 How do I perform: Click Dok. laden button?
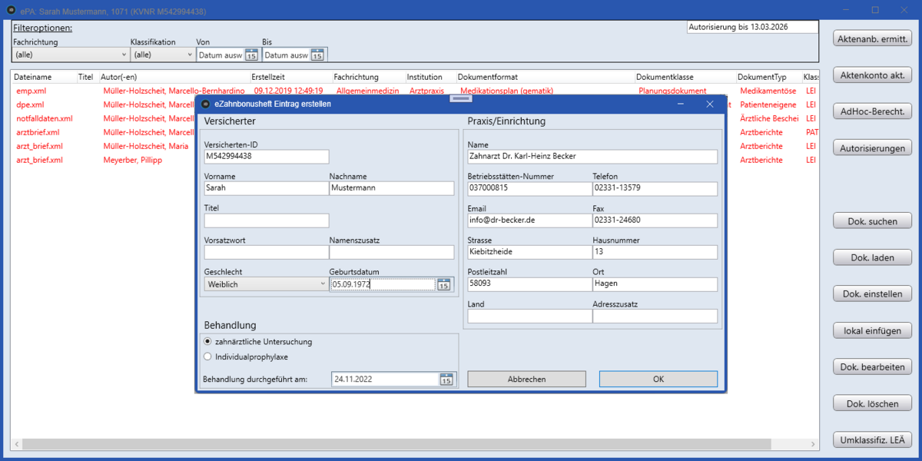coord(872,257)
